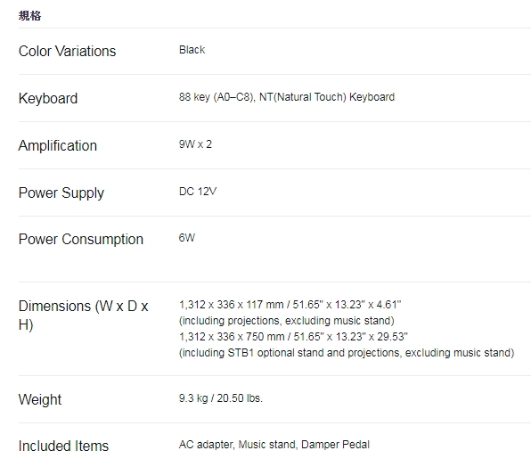This screenshot has width=531, height=467.
Task: Click the STB1 optional stand note
Action: click(x=347, y=353)
